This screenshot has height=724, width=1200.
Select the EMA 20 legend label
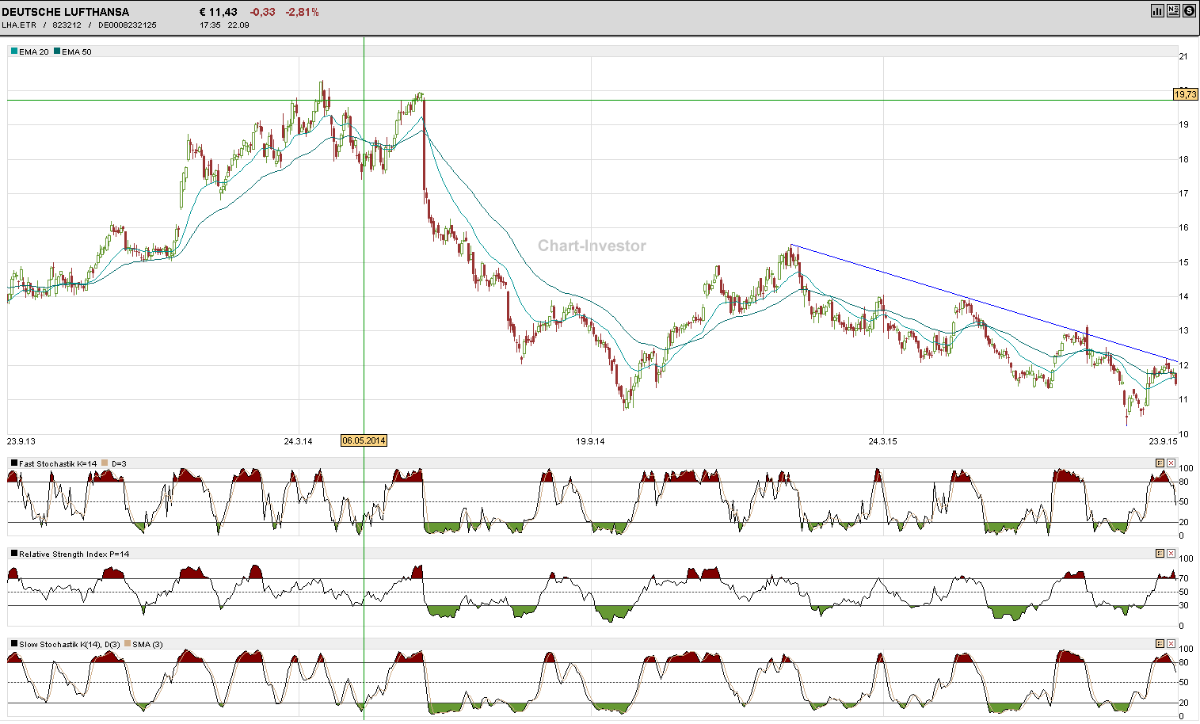(34, 52)
